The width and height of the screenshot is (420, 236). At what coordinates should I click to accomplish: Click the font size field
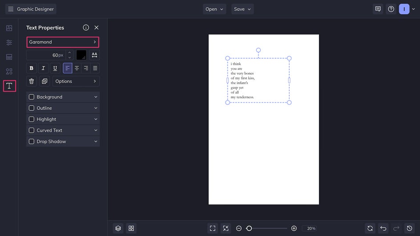click(46, 55)
